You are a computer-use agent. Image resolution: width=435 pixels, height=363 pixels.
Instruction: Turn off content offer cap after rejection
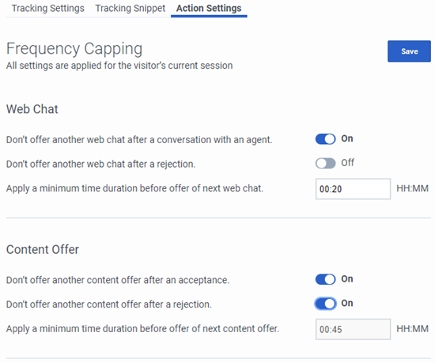(325, 304)
